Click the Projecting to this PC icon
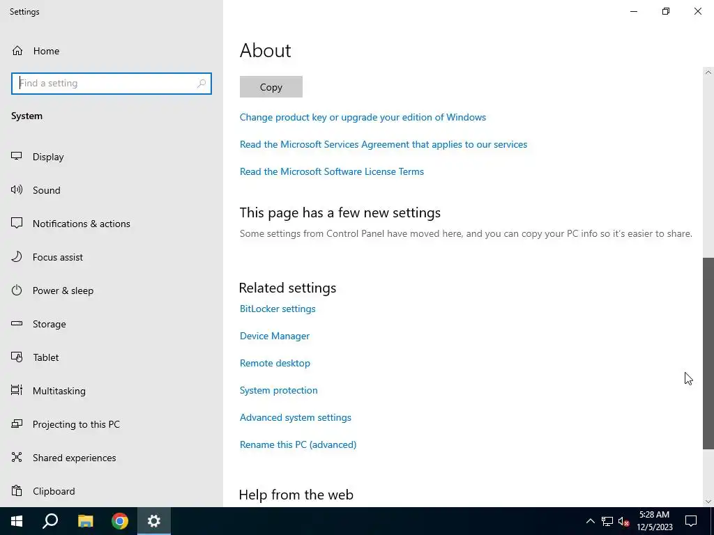Viewport: 714px width, 535px height. click(x=17, y=424)
